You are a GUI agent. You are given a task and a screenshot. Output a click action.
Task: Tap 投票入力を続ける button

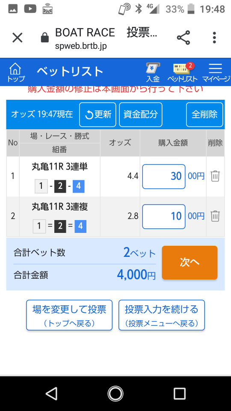coord(162,315)
